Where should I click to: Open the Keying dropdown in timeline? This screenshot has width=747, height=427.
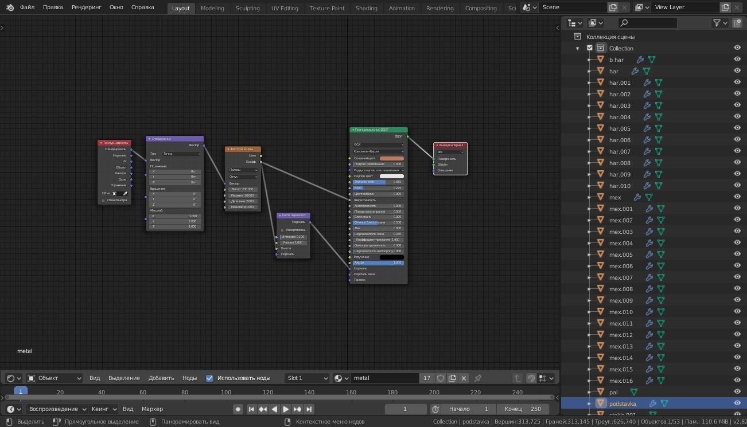(x=103, y=409)
